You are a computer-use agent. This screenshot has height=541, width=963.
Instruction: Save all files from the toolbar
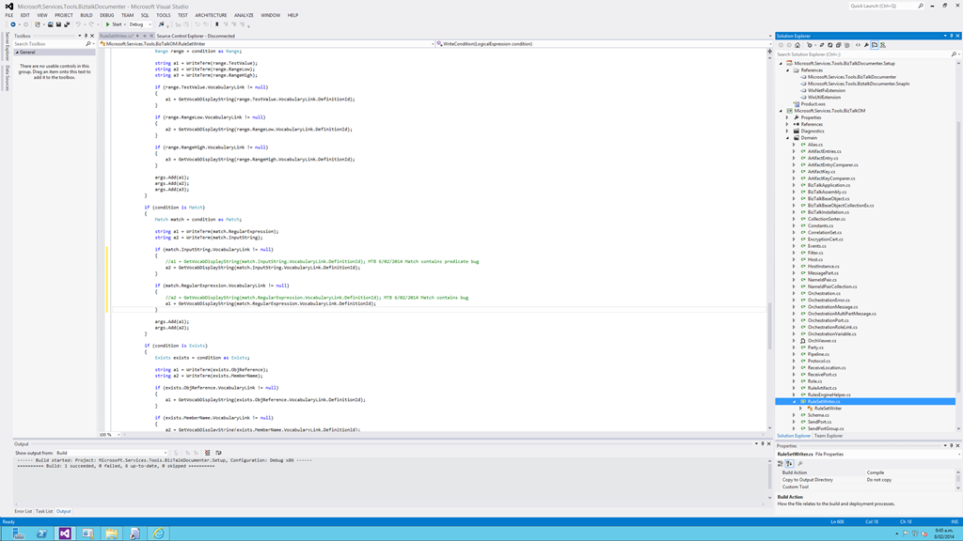point(67,24)
